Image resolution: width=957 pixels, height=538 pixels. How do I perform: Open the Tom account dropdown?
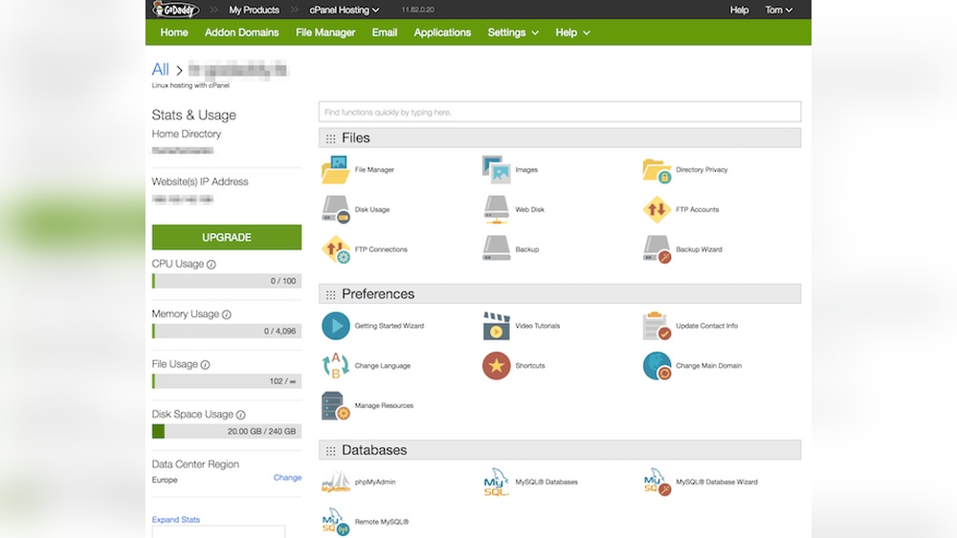click(x=779, y=10)
